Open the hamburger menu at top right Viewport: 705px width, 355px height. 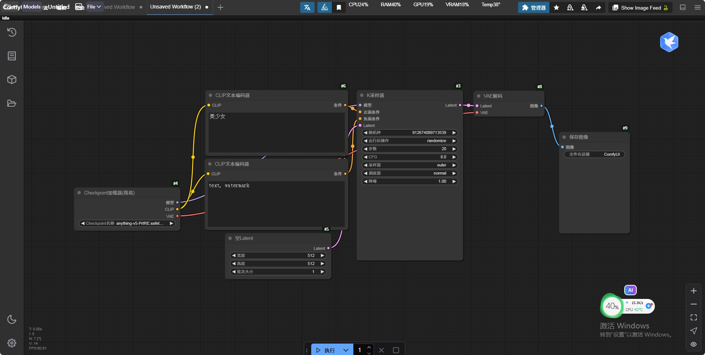click(x=698, y=7)
